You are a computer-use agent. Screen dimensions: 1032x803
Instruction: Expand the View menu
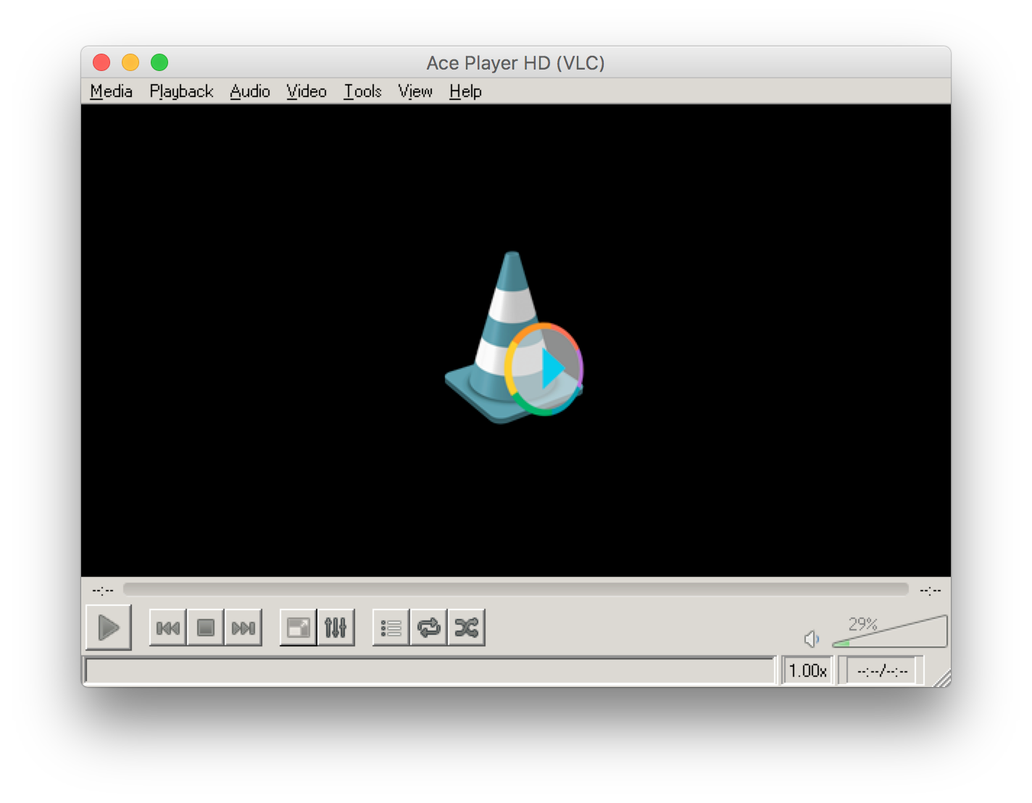415,91
